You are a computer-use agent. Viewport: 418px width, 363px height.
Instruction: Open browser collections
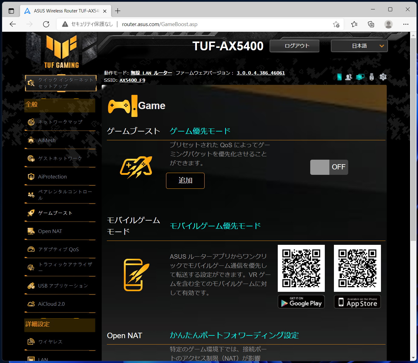pyautogui.click(x=371, y=24)
